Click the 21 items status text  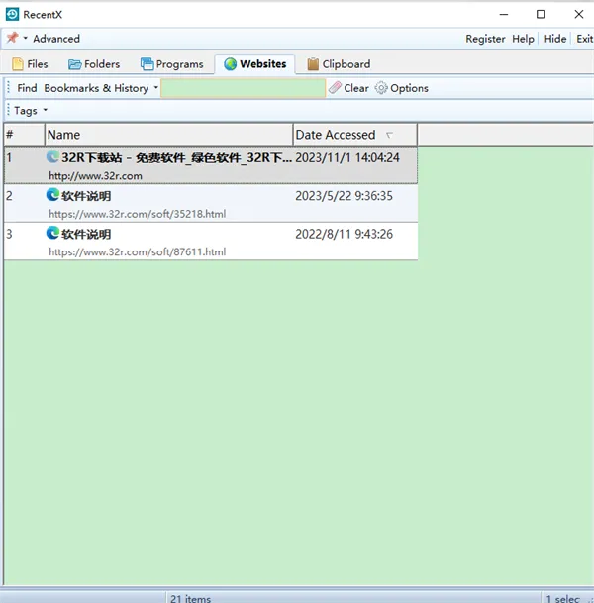(x=190, y=598)
